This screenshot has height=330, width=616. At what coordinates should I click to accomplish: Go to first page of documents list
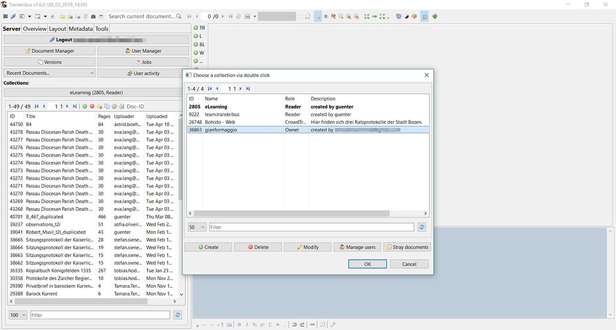pyautogui.click(x=37, y=106)
